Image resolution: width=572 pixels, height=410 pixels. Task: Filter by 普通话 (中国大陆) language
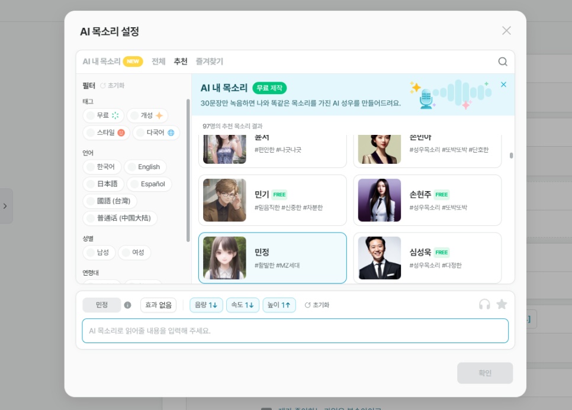(120, 218)
